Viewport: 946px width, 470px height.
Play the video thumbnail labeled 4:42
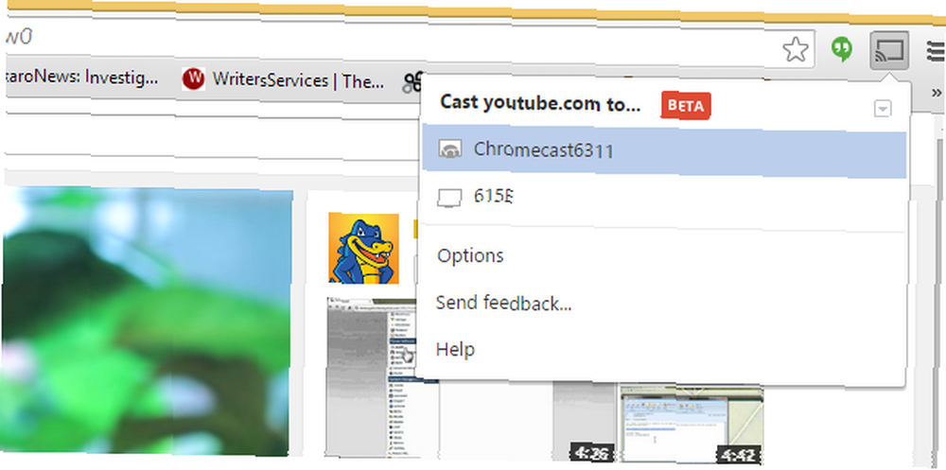point(692,425)
